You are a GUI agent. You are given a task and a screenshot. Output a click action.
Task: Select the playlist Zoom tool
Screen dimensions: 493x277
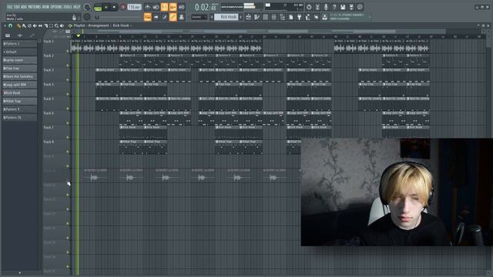56,25
